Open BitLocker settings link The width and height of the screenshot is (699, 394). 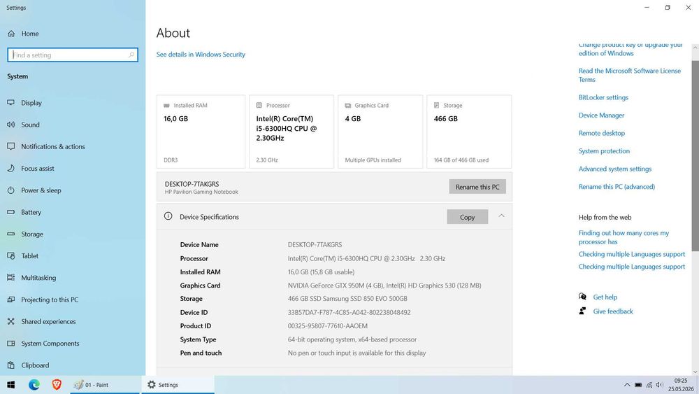pos(603,97)
